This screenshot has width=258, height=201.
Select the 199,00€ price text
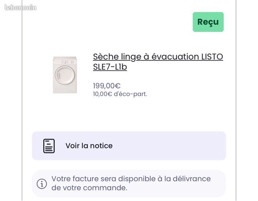107,86
